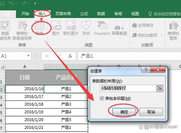Click cell with date 2016/1/20
Screen dimensions: 181x133
[x=25, y=120]
